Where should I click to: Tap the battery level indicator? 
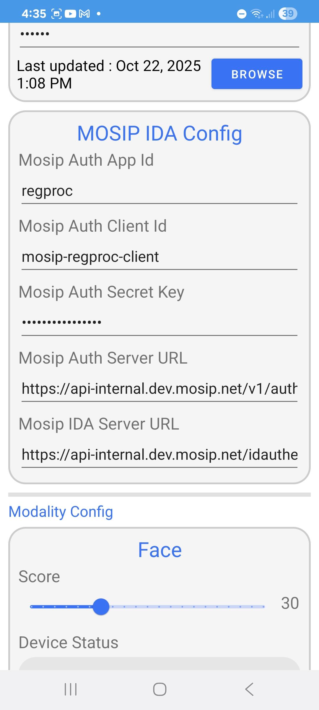(288, 14)
